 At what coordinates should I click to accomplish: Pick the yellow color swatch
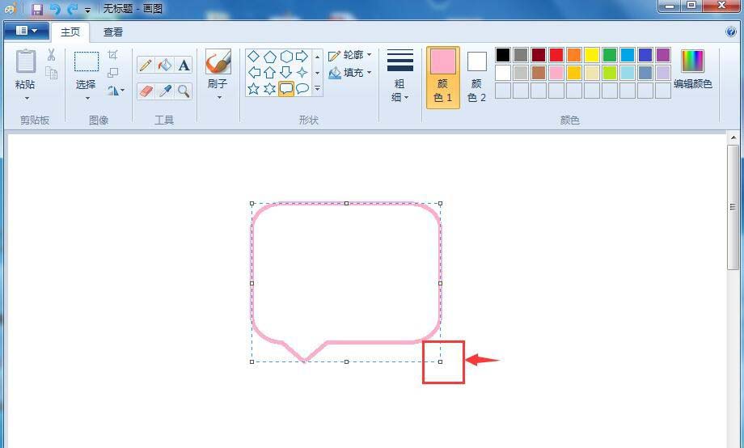(x=592, y=54)
